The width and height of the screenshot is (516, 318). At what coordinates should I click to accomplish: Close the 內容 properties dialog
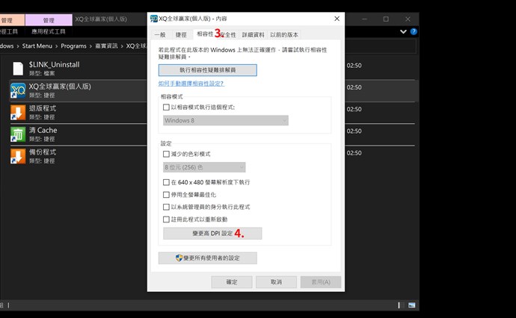[x=337, y=19]
